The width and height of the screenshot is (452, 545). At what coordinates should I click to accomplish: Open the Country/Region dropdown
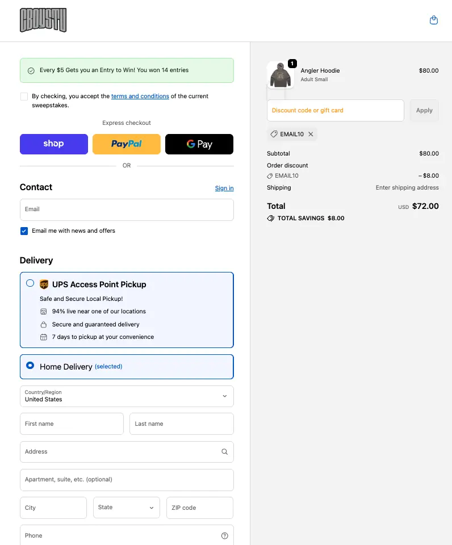(127, 396)
